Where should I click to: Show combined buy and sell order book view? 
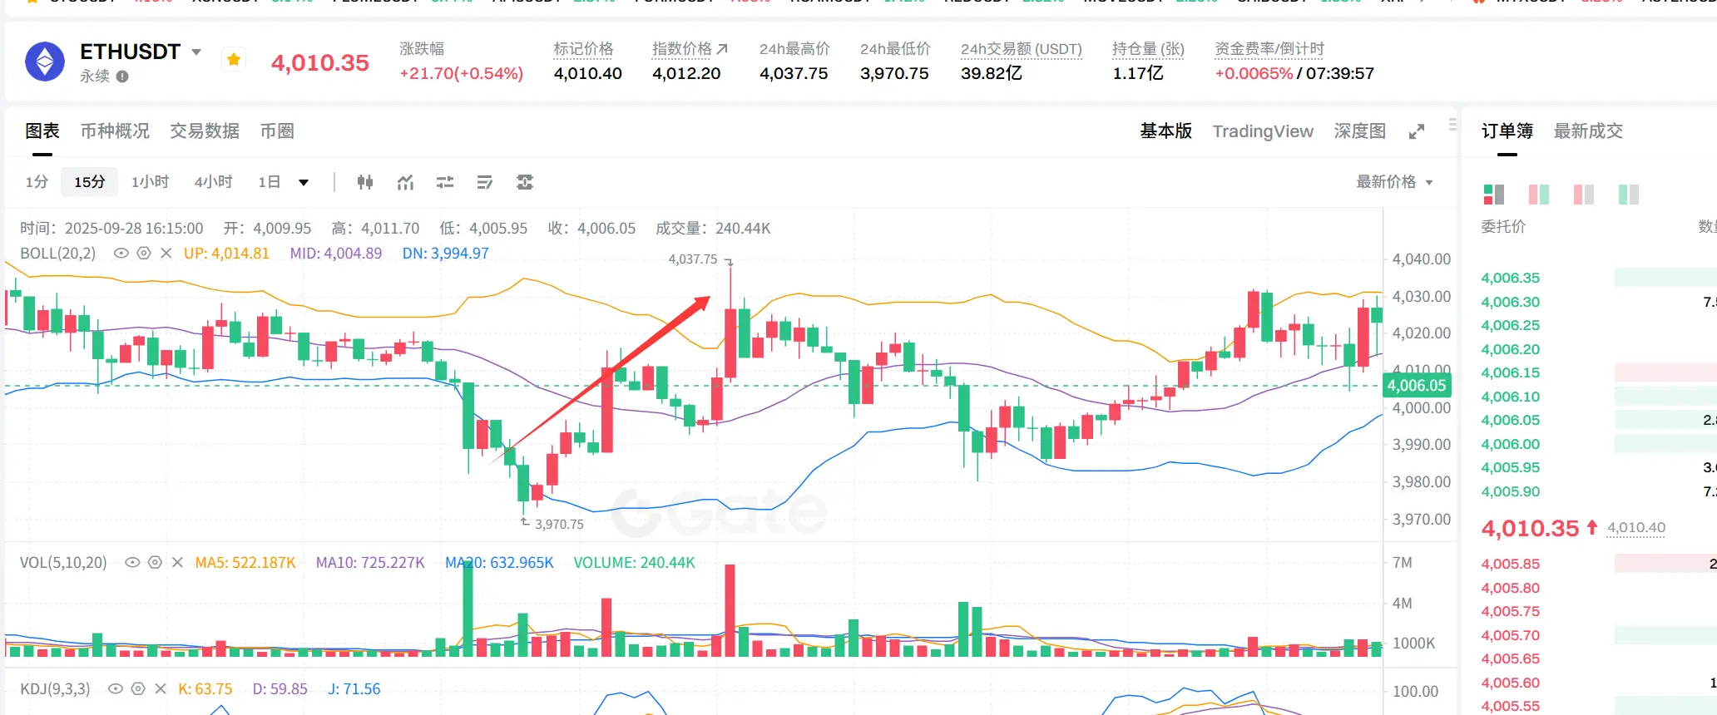[x=1494, y=195]
